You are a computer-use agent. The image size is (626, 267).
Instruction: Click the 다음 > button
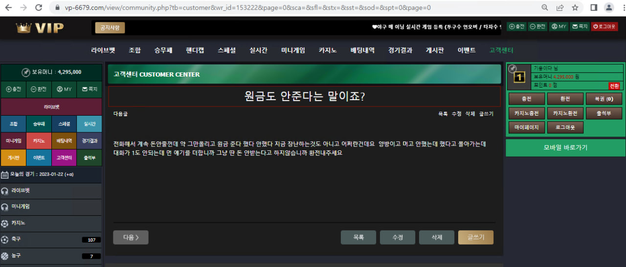(131, 237)
